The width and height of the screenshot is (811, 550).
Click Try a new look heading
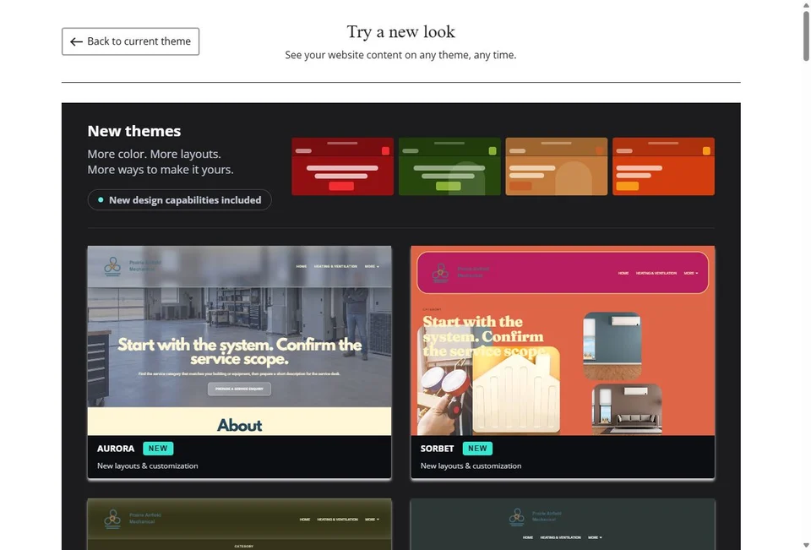pos(400,31)
